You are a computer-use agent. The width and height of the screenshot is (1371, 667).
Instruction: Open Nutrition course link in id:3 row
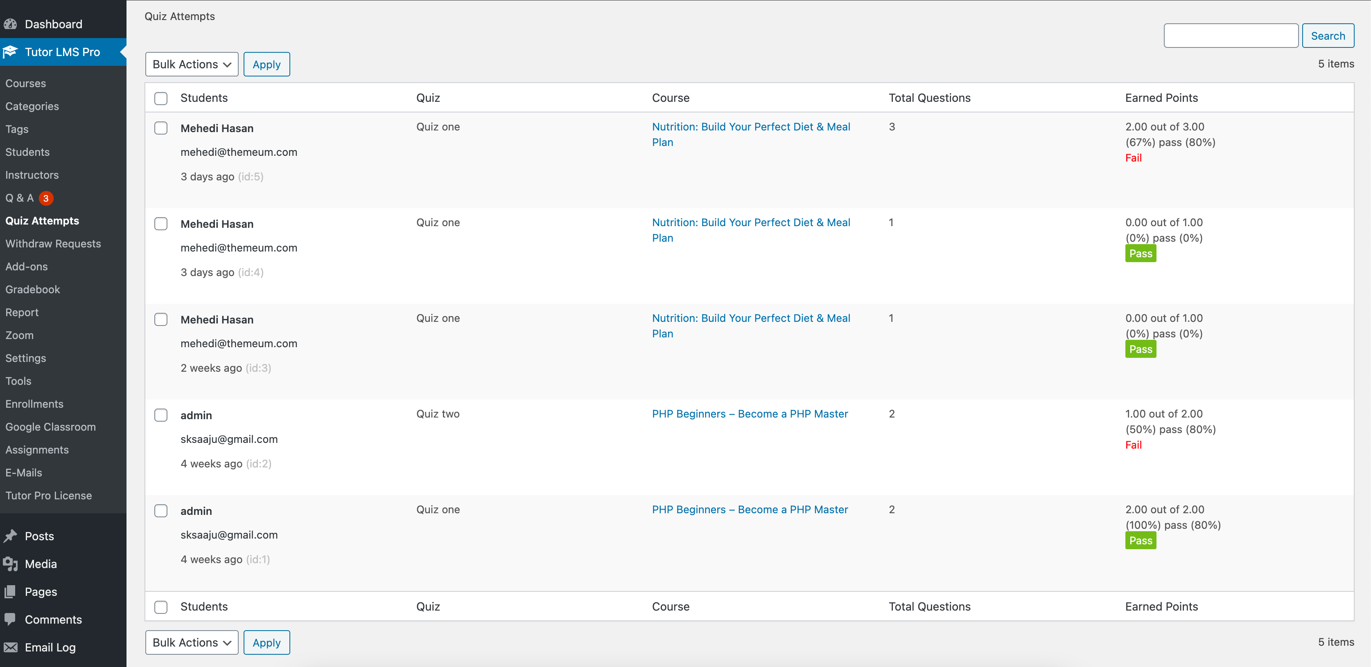coord(751,326)
